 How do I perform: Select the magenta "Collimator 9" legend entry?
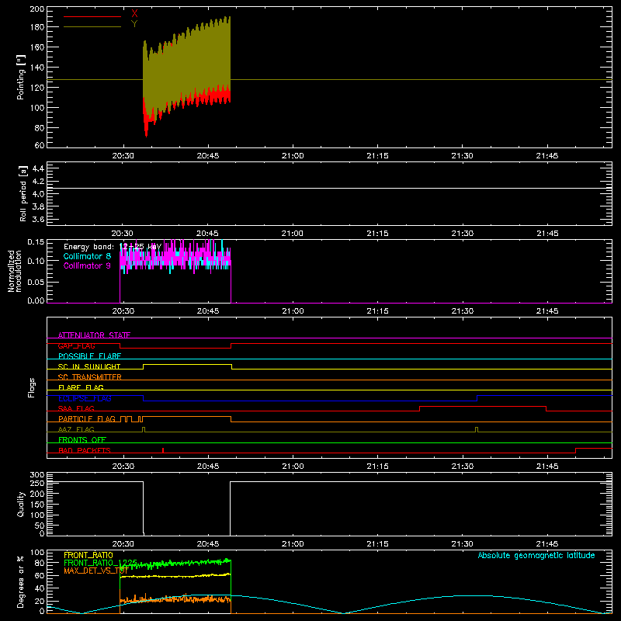tap(87, 265)
